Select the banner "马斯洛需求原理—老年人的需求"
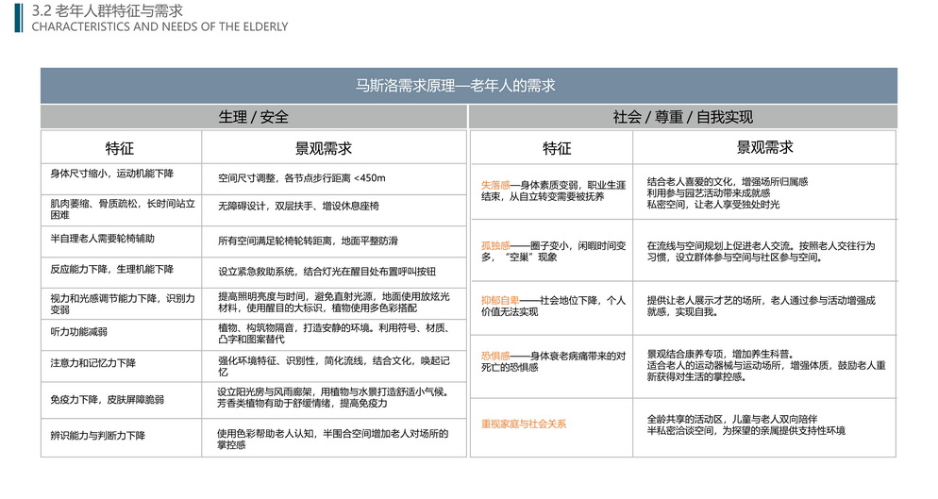 pos(468,86)
